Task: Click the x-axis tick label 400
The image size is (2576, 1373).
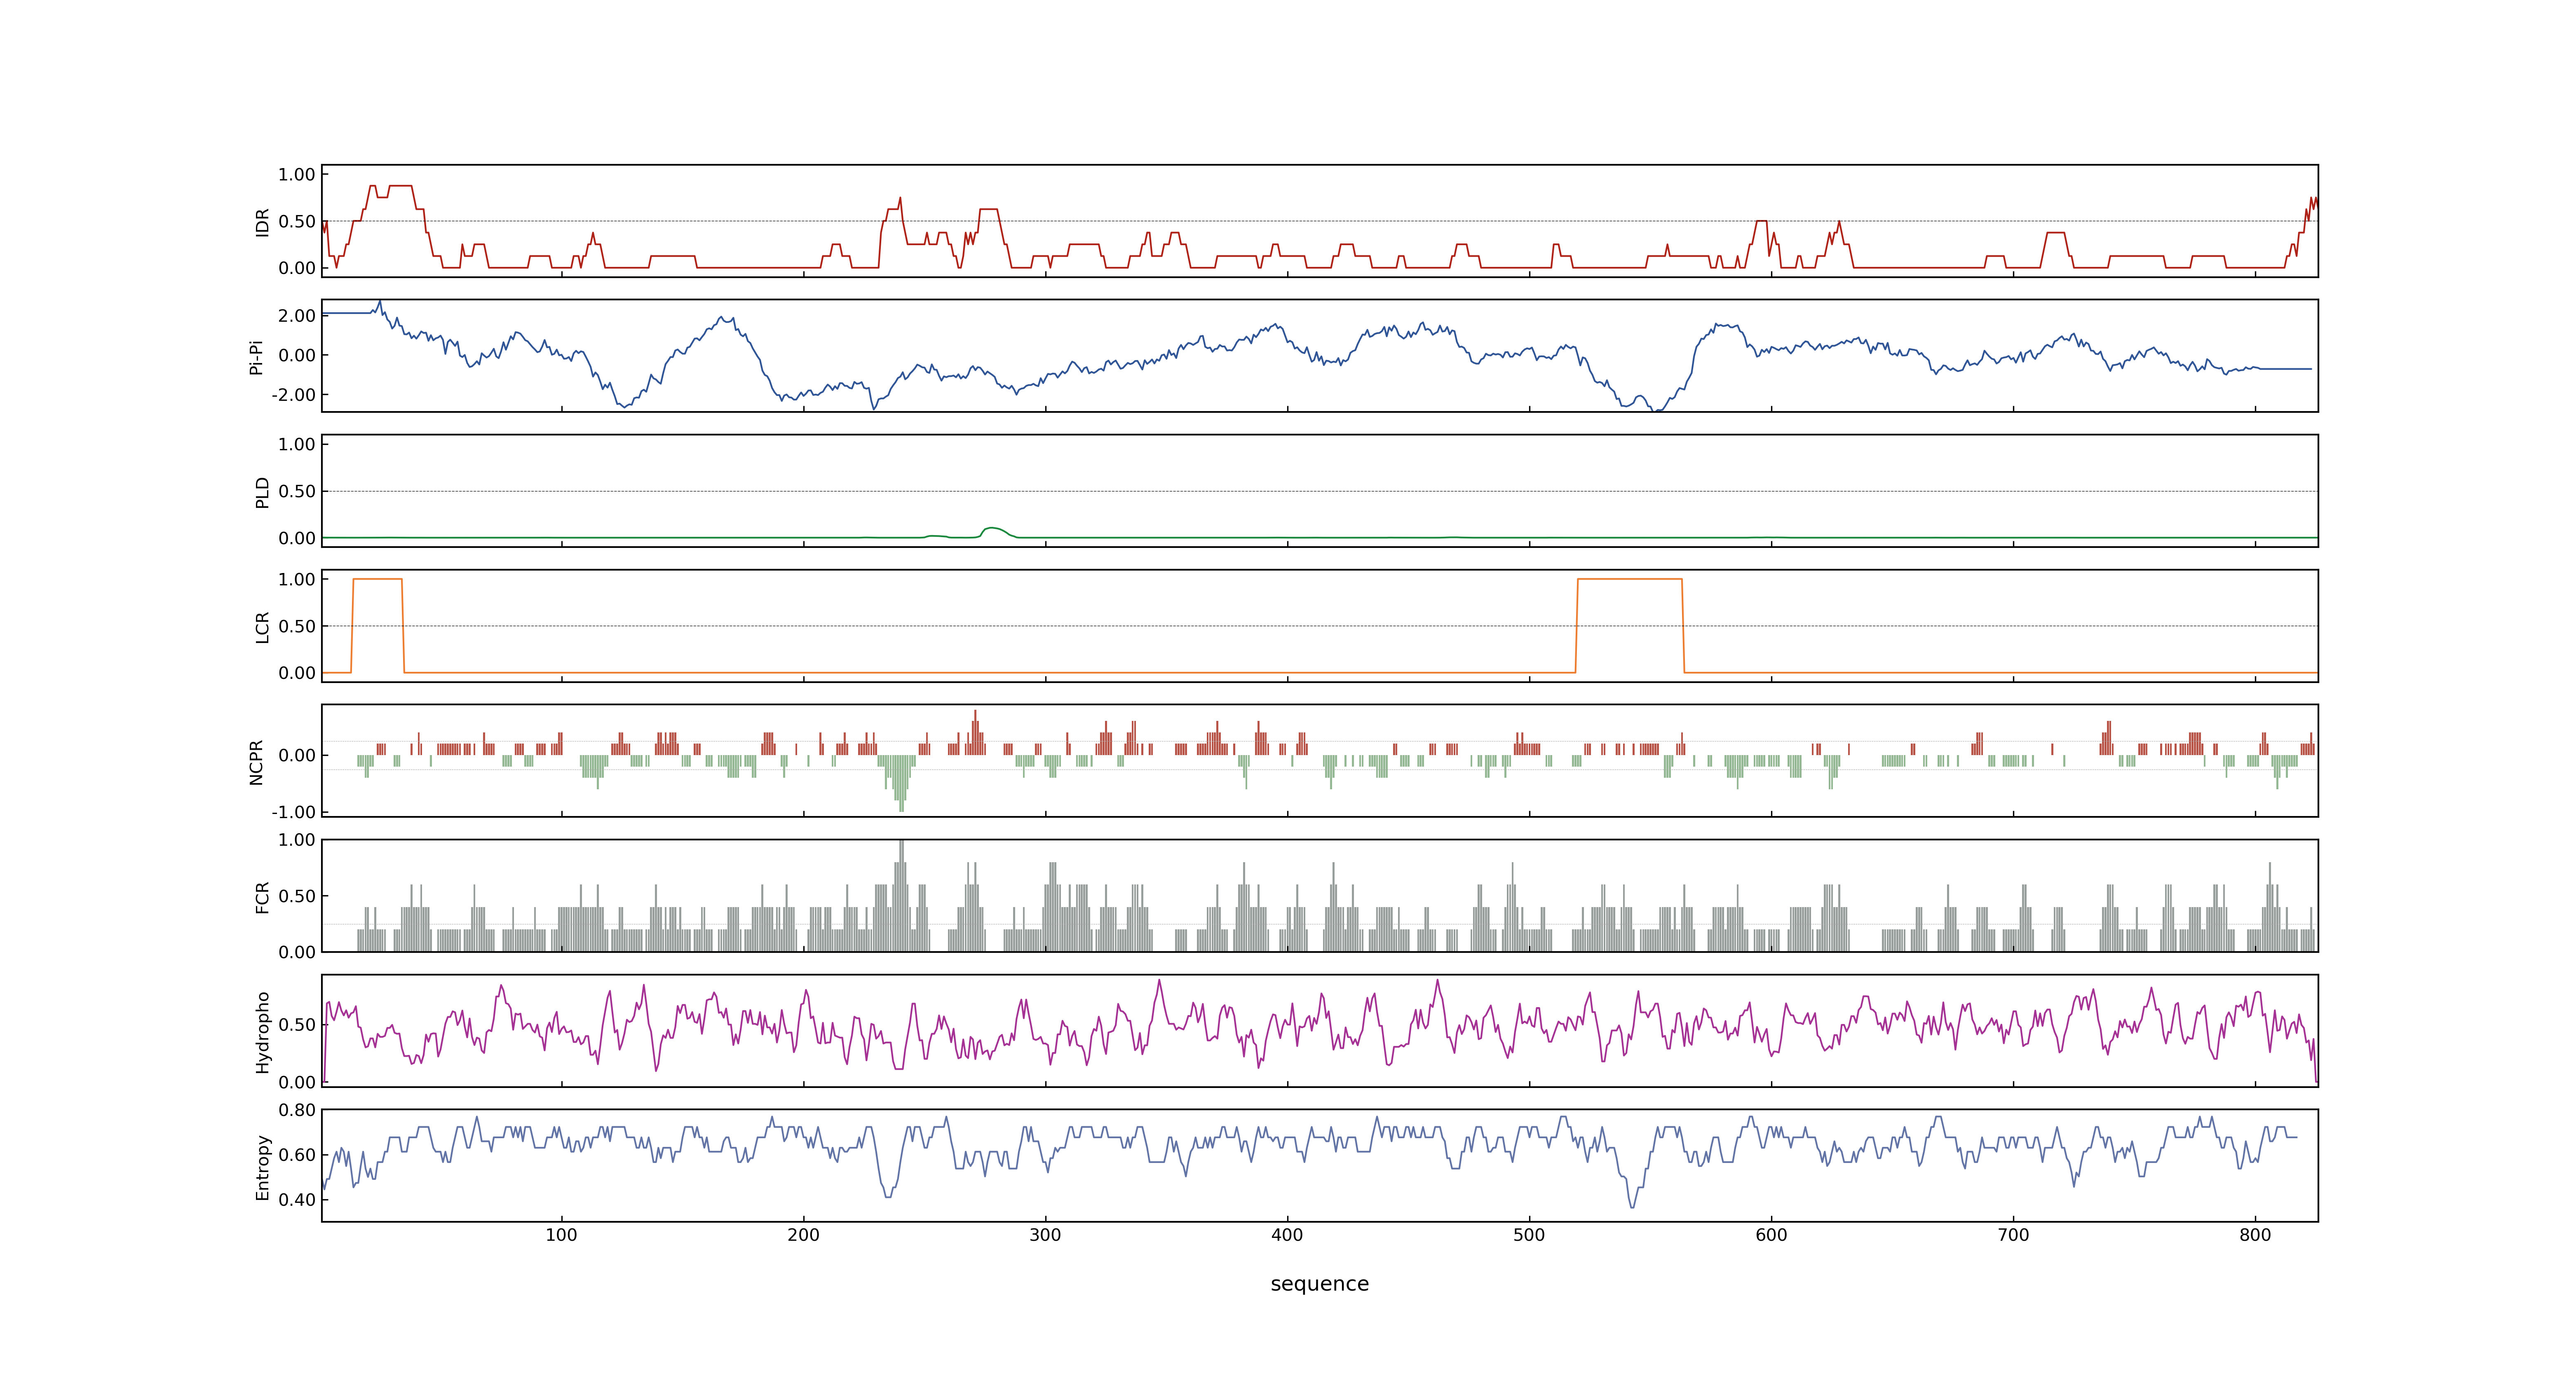Action: click(x=1287, y=1235)
